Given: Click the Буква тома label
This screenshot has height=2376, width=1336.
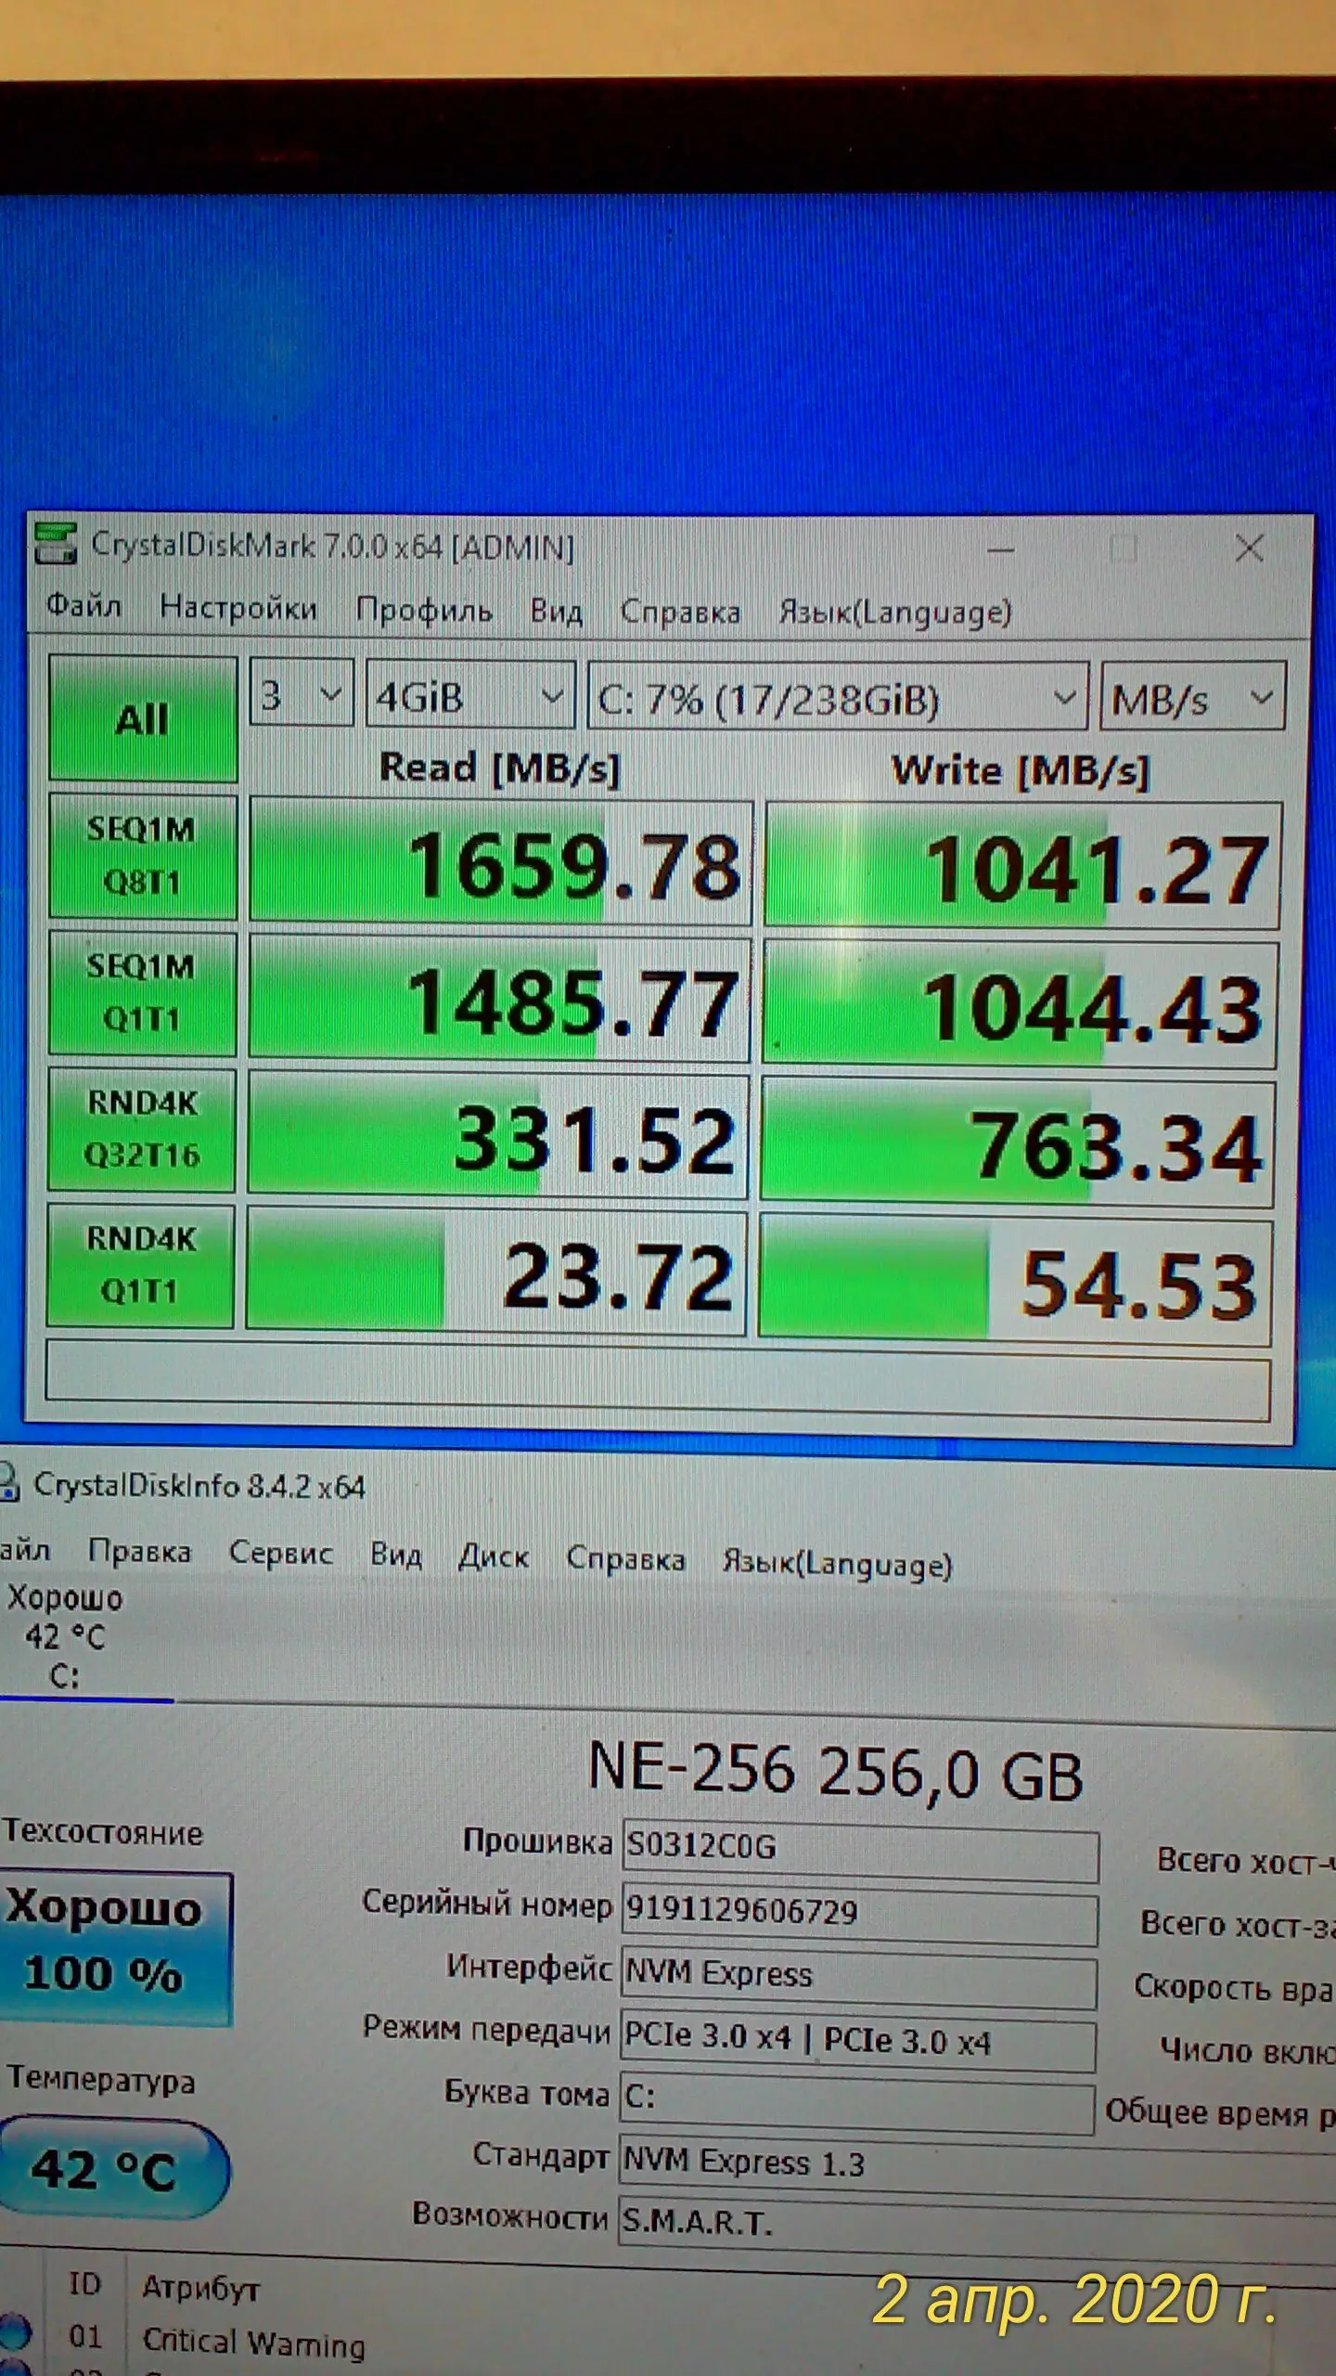Looking at the screenshot, I should (527, 2092).
